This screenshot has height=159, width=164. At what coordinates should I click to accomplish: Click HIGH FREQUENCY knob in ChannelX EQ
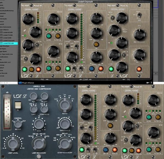(x=139, y=35)
